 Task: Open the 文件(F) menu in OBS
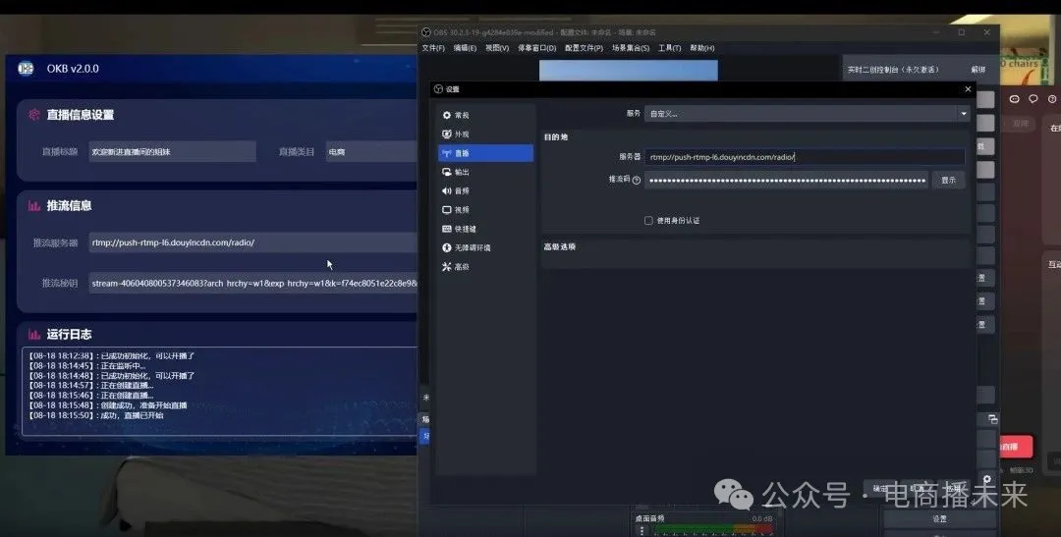click(x=433, y=48)
